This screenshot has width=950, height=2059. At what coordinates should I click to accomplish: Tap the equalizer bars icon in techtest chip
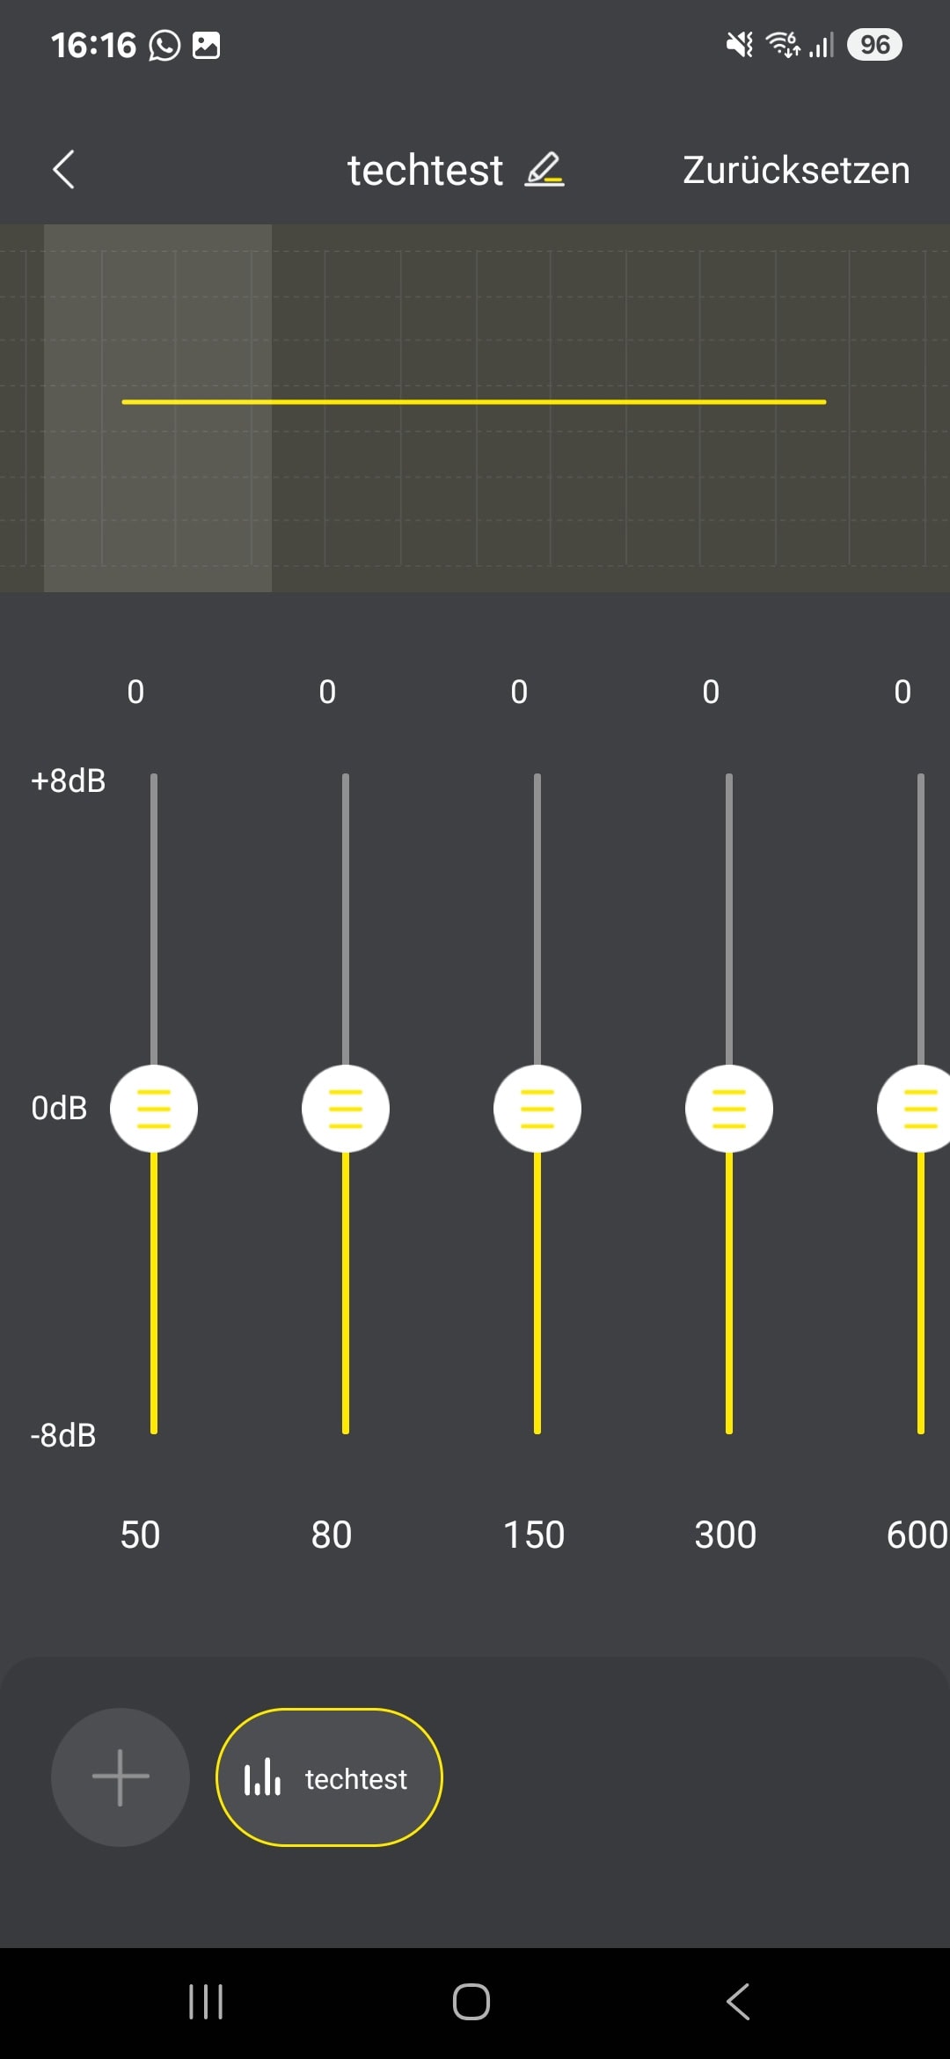(x=262, y=1777)
